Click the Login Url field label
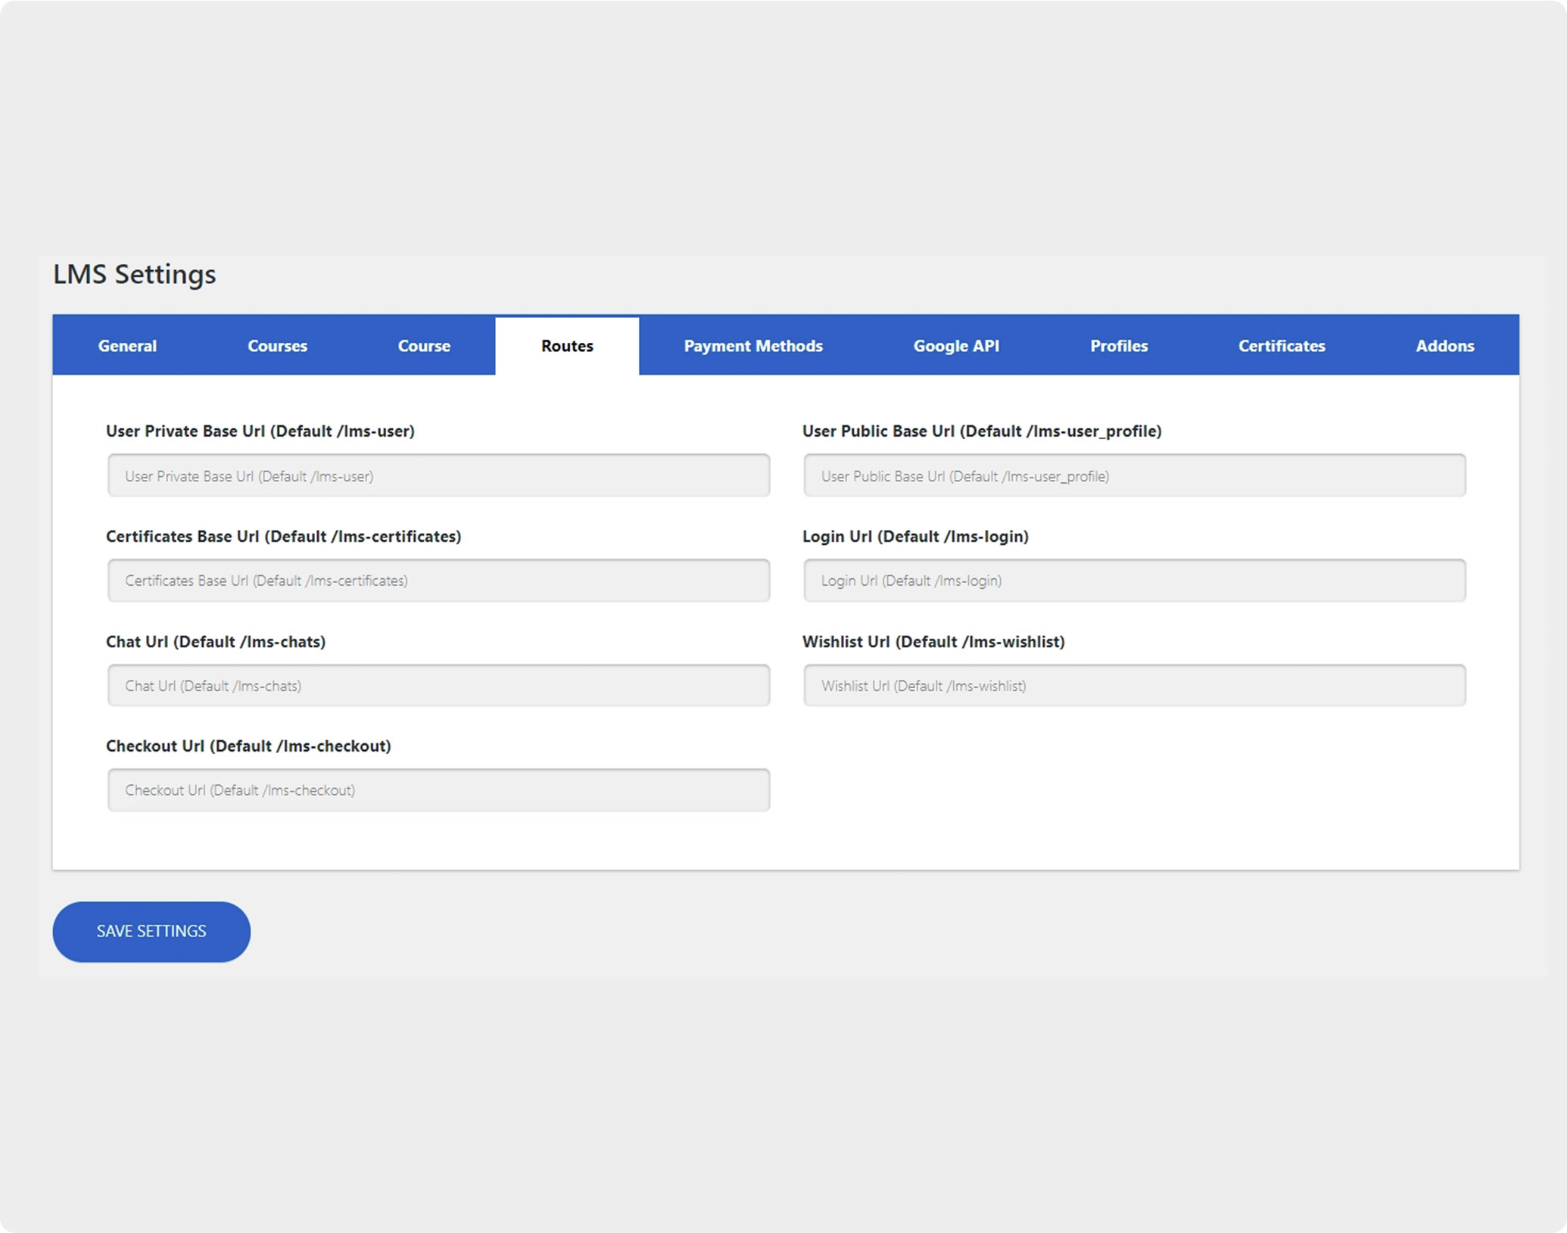Viewport: 1567px width, 1233px height. (x=915, y=537)
